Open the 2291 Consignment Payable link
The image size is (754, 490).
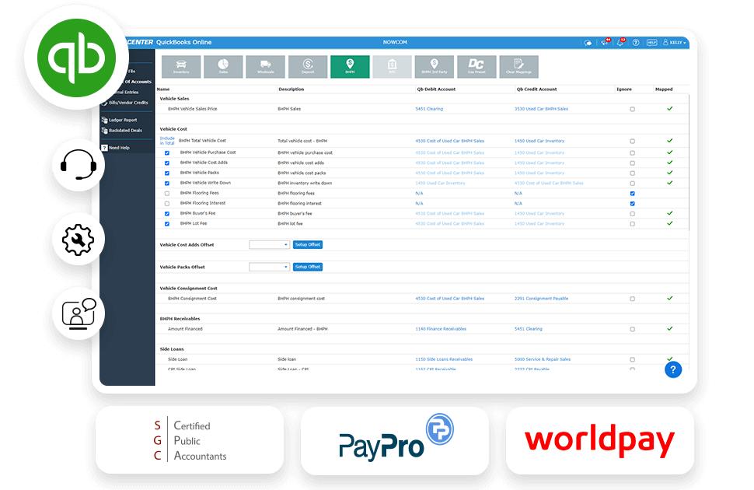(x=541, y=299)
